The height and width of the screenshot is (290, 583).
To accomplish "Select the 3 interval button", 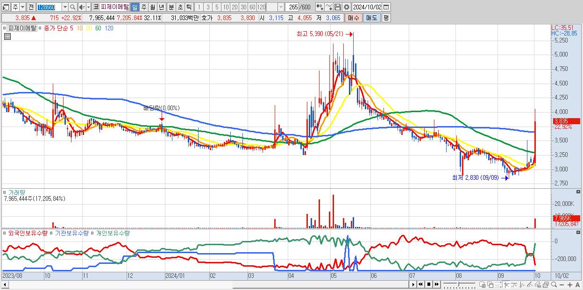I will 208,7.
